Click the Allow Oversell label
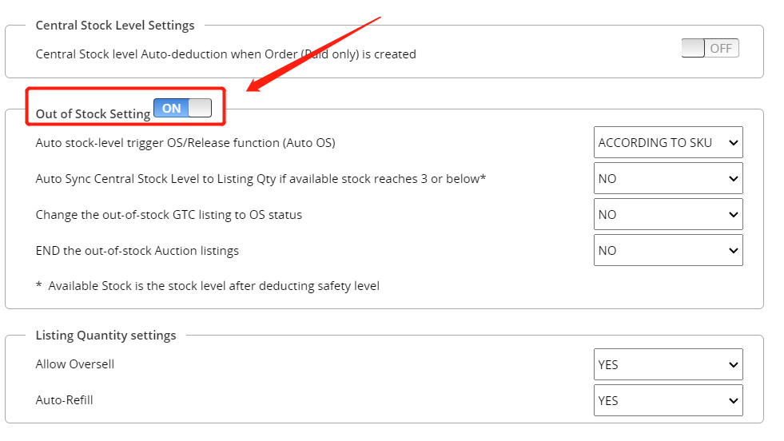The width and height of the screenshot is (784, 441). 75,364
